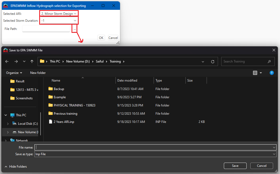Select the 2 Years ARI.inp file

(64, 122)
